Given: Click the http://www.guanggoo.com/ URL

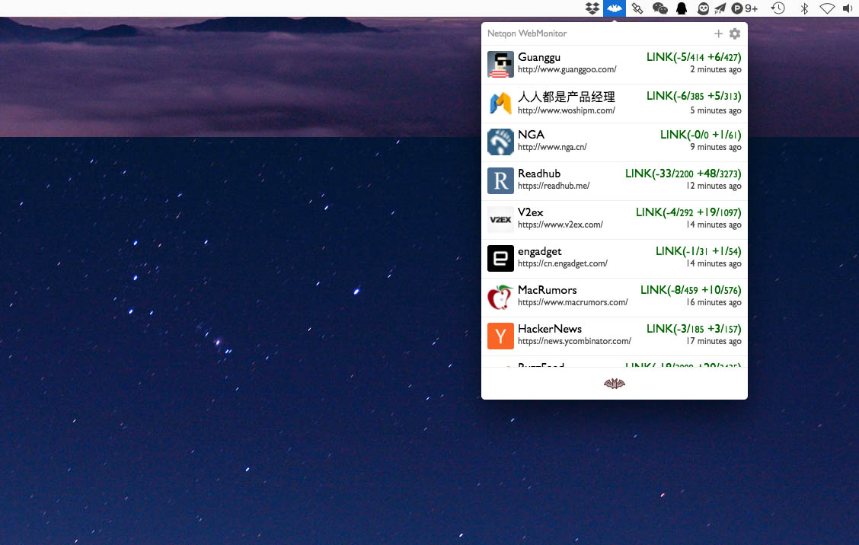Looking at the screenshot, I should [567, 69].
